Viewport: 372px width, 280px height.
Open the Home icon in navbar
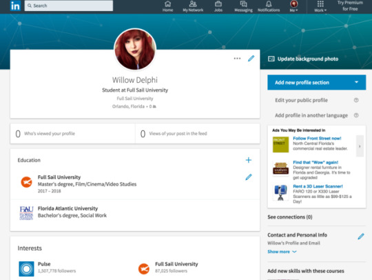[167, 6]
